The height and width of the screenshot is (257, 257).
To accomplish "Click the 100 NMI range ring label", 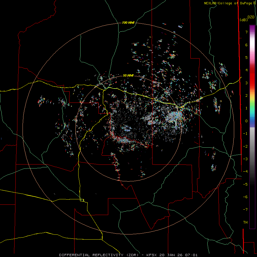I will (128, 23).
